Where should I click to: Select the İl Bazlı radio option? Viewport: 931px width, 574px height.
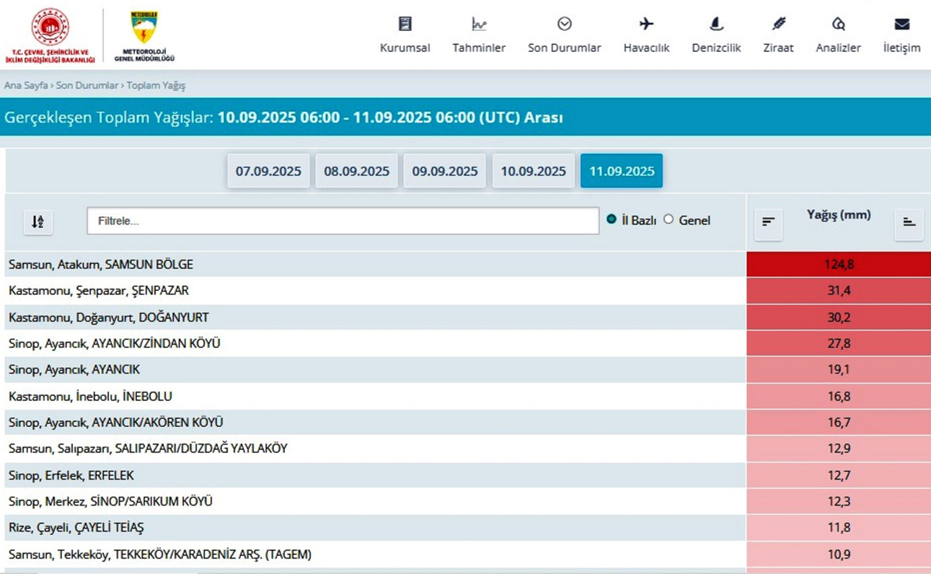(x=612, y=219)
